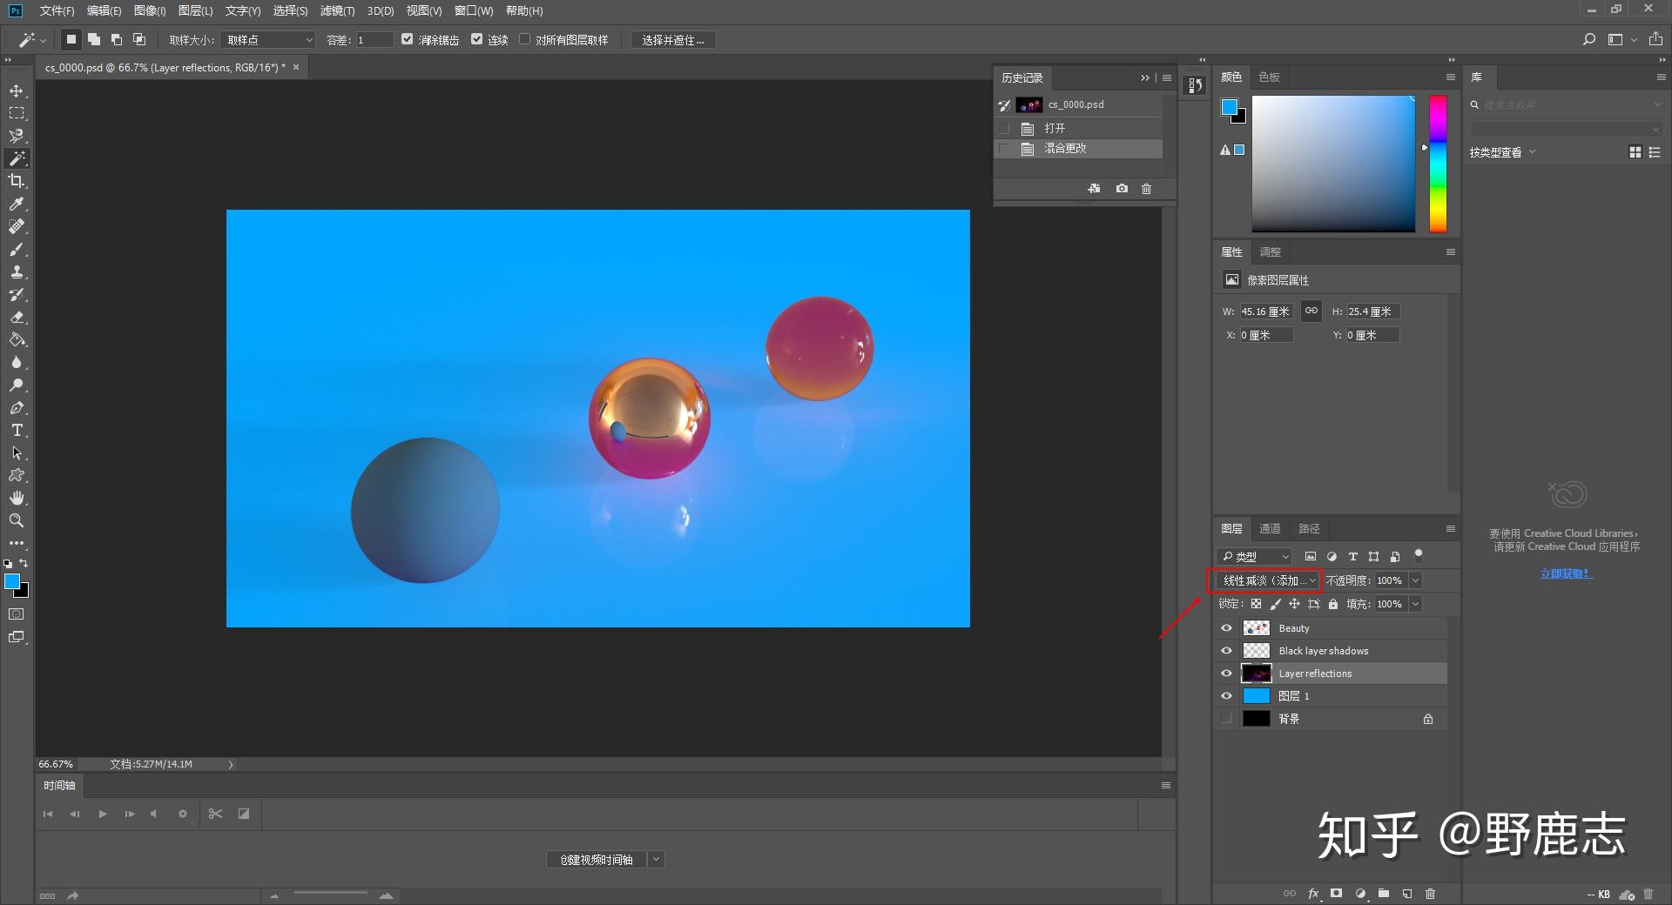Viewport: 1672px width, 905px height.
Task: Open the 滤镜 Filter menu
Action: pos(337,10)
